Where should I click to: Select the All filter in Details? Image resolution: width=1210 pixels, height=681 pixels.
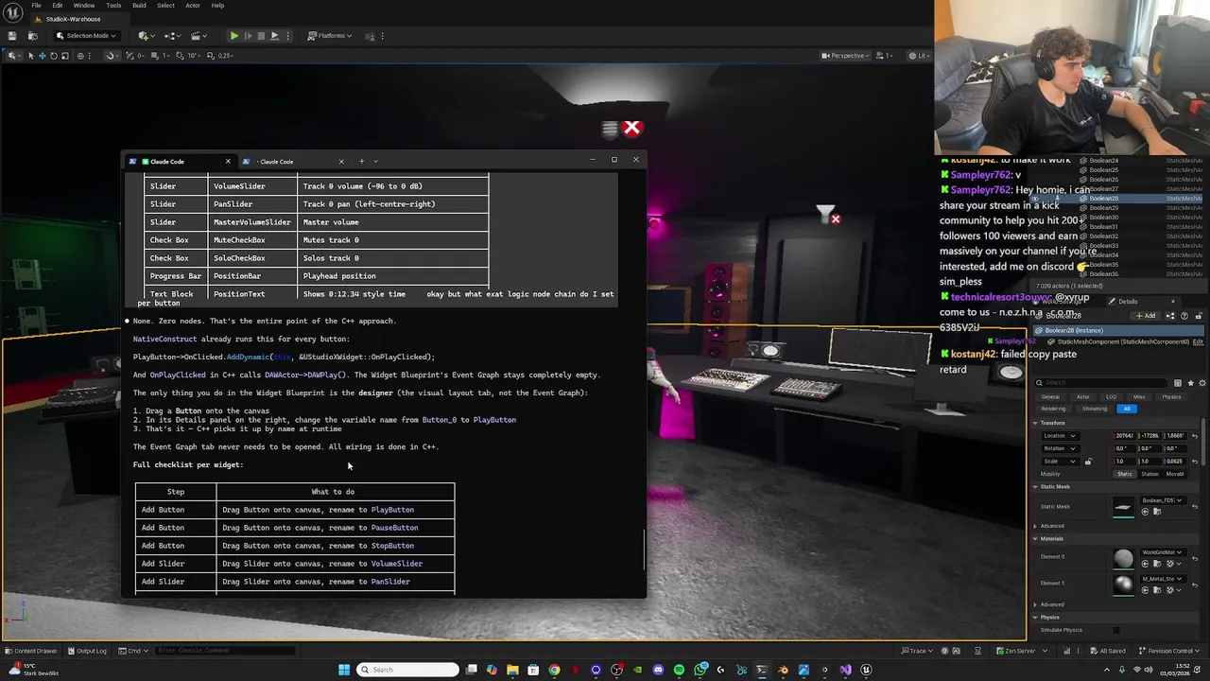(x=1127, y=409)
